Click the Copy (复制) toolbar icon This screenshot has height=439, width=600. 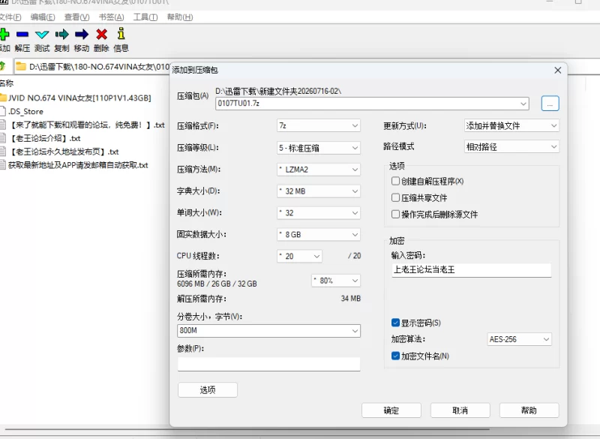tap(62, 35)
